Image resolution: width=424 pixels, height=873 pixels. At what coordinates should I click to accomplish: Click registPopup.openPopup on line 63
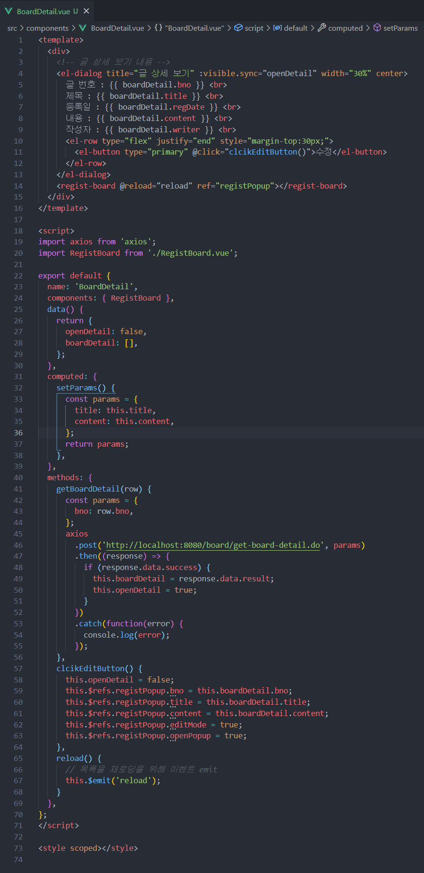(x=163, y=736)
